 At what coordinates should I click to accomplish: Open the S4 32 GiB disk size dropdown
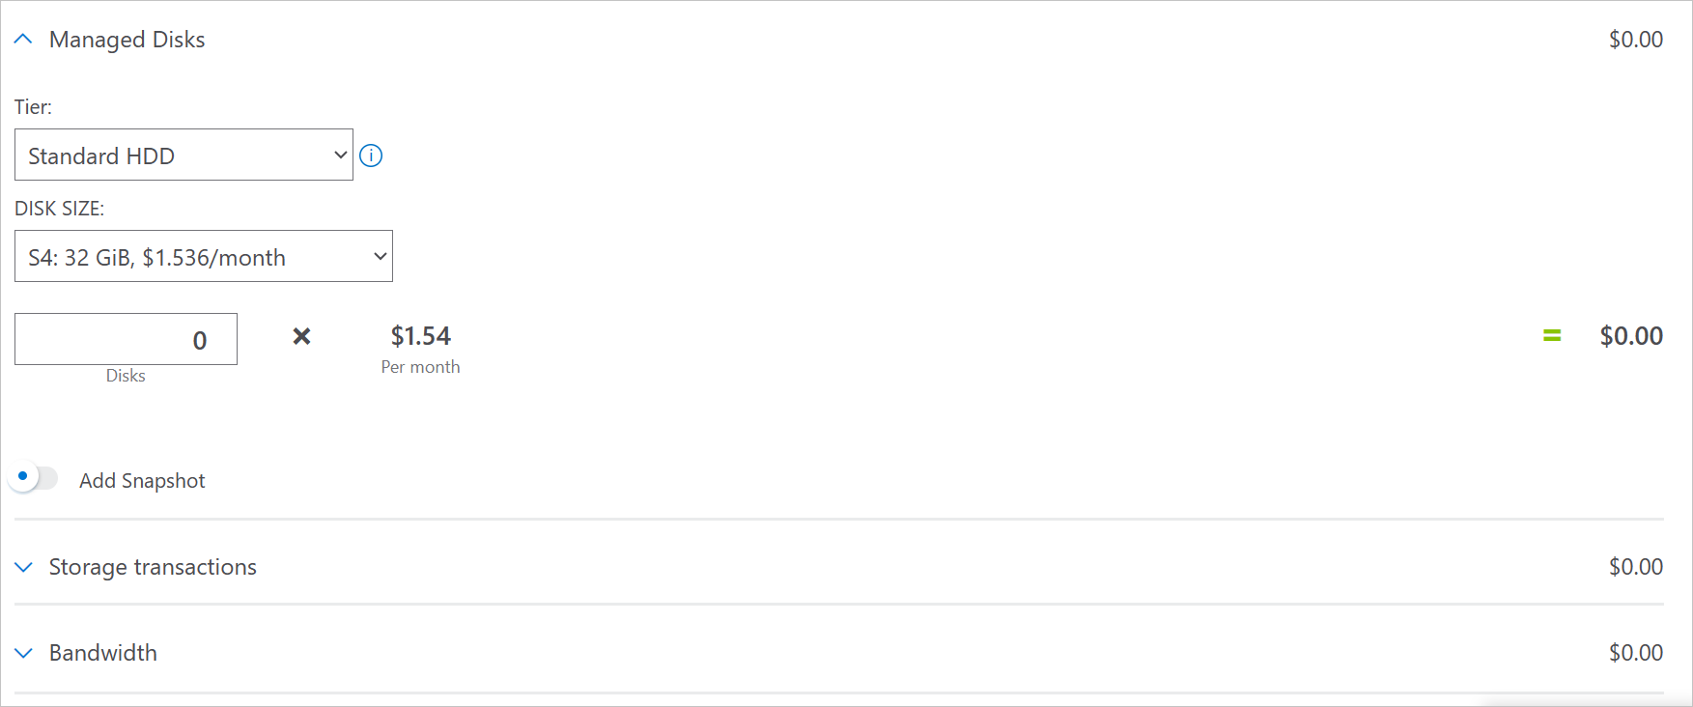click(x=203, y=257)
